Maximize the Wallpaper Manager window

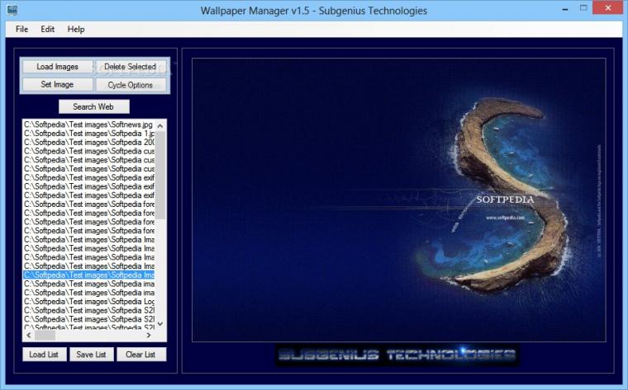click(583, 8)
